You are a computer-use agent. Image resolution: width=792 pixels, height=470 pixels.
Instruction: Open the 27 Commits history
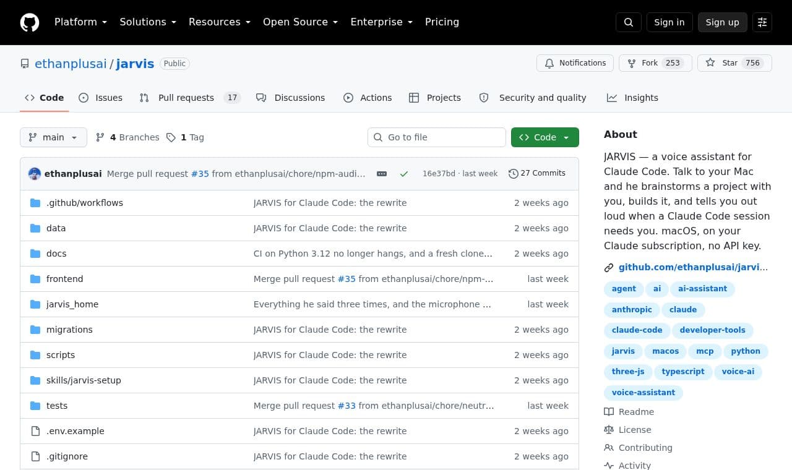[537, 173]
